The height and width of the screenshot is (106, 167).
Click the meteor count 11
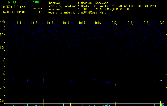(38, 12)
